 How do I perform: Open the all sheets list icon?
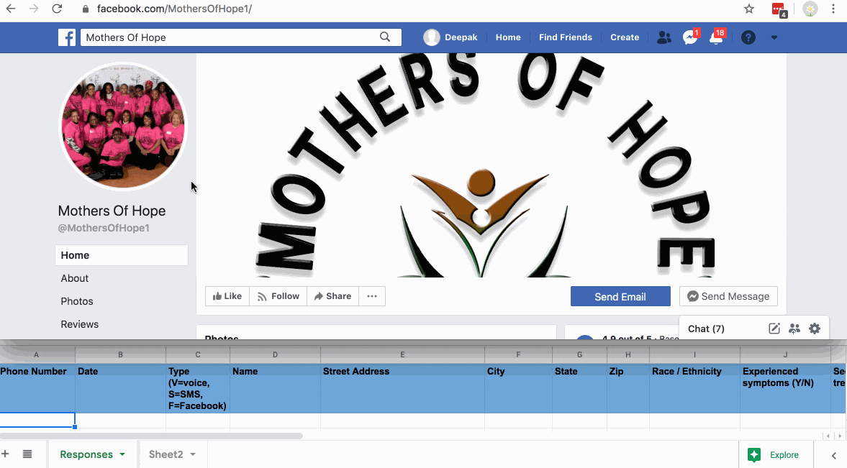pyautogui.click(x=27, y=454)
